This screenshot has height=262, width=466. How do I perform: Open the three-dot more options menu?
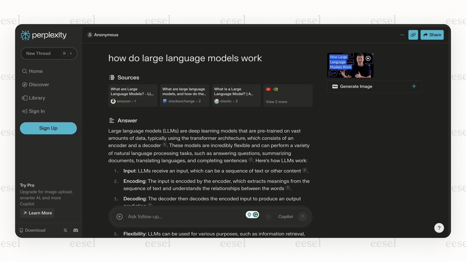coord(402,35)
